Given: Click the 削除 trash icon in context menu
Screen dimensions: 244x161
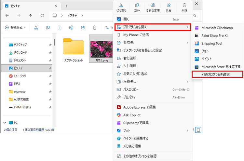Looking at the screenshot, I should [184, 6].
